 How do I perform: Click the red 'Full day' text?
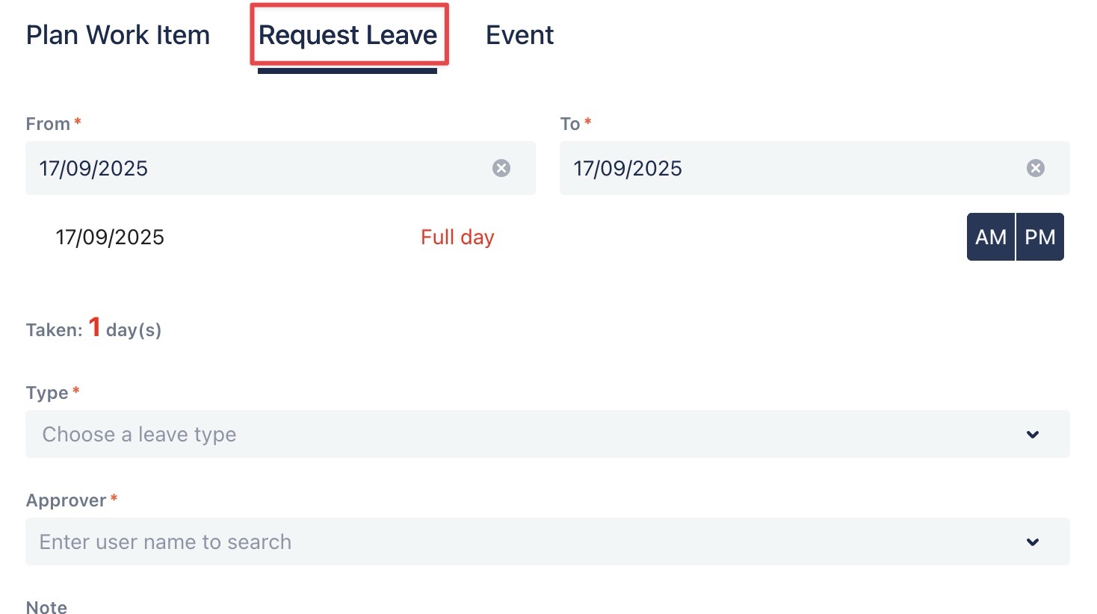click(x=457, y=238)
